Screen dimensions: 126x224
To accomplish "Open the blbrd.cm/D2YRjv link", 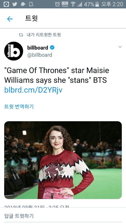I will [33, 90].
